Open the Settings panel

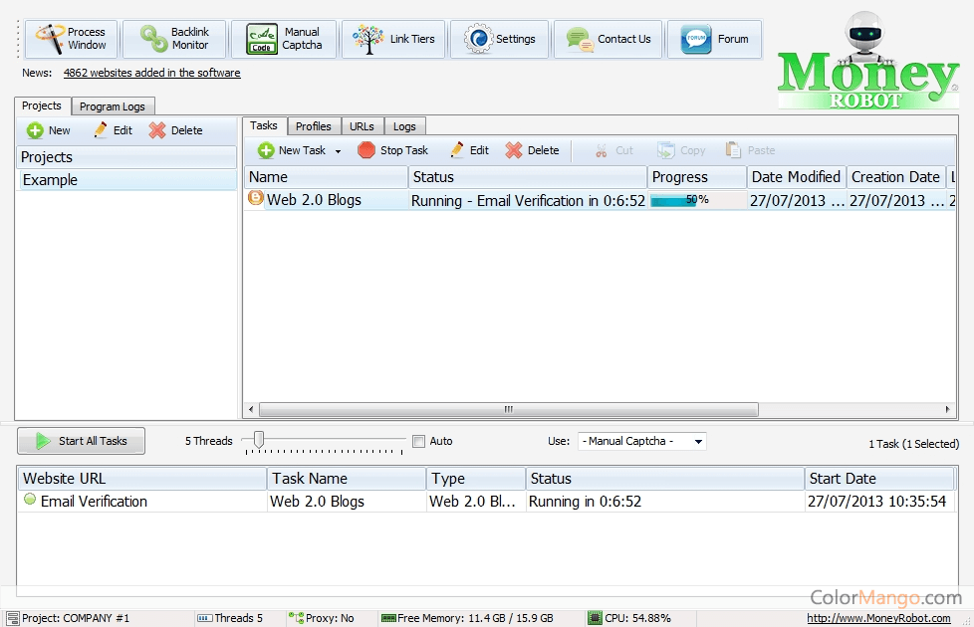tap(500, 39)
